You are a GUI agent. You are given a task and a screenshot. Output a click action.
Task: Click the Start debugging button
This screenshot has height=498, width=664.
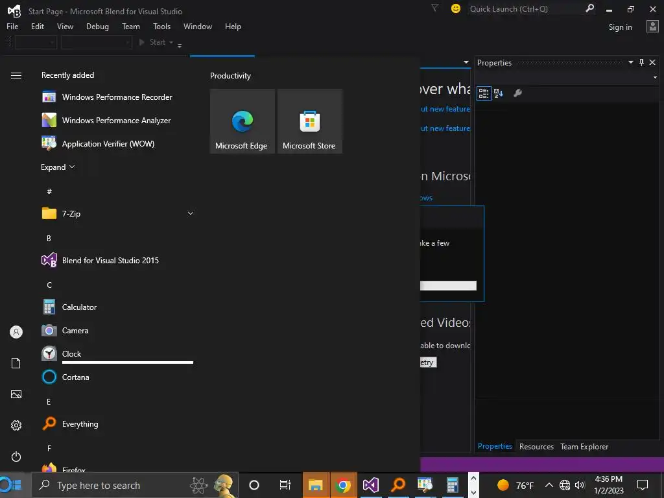point(152,42)
